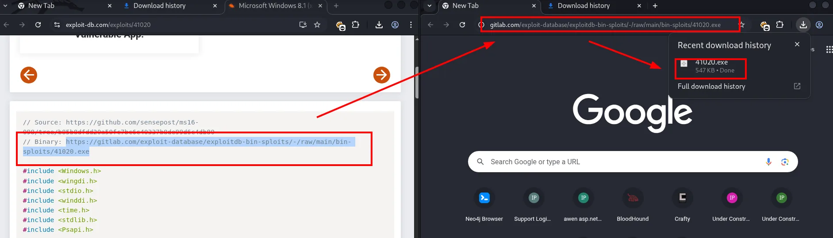Close New Tab in left browser window

pyautogui.click(x=110, y=6)
